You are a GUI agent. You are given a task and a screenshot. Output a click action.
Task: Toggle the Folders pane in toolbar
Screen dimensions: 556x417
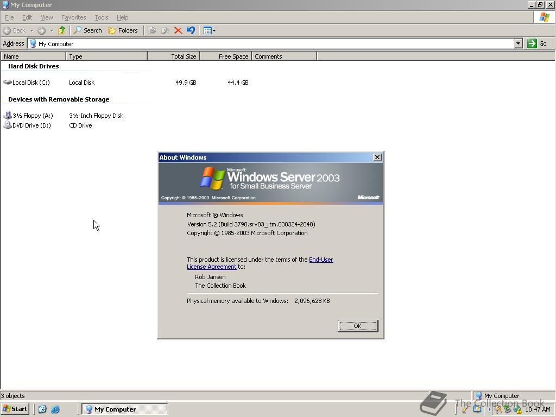click(x=123, y=30)
